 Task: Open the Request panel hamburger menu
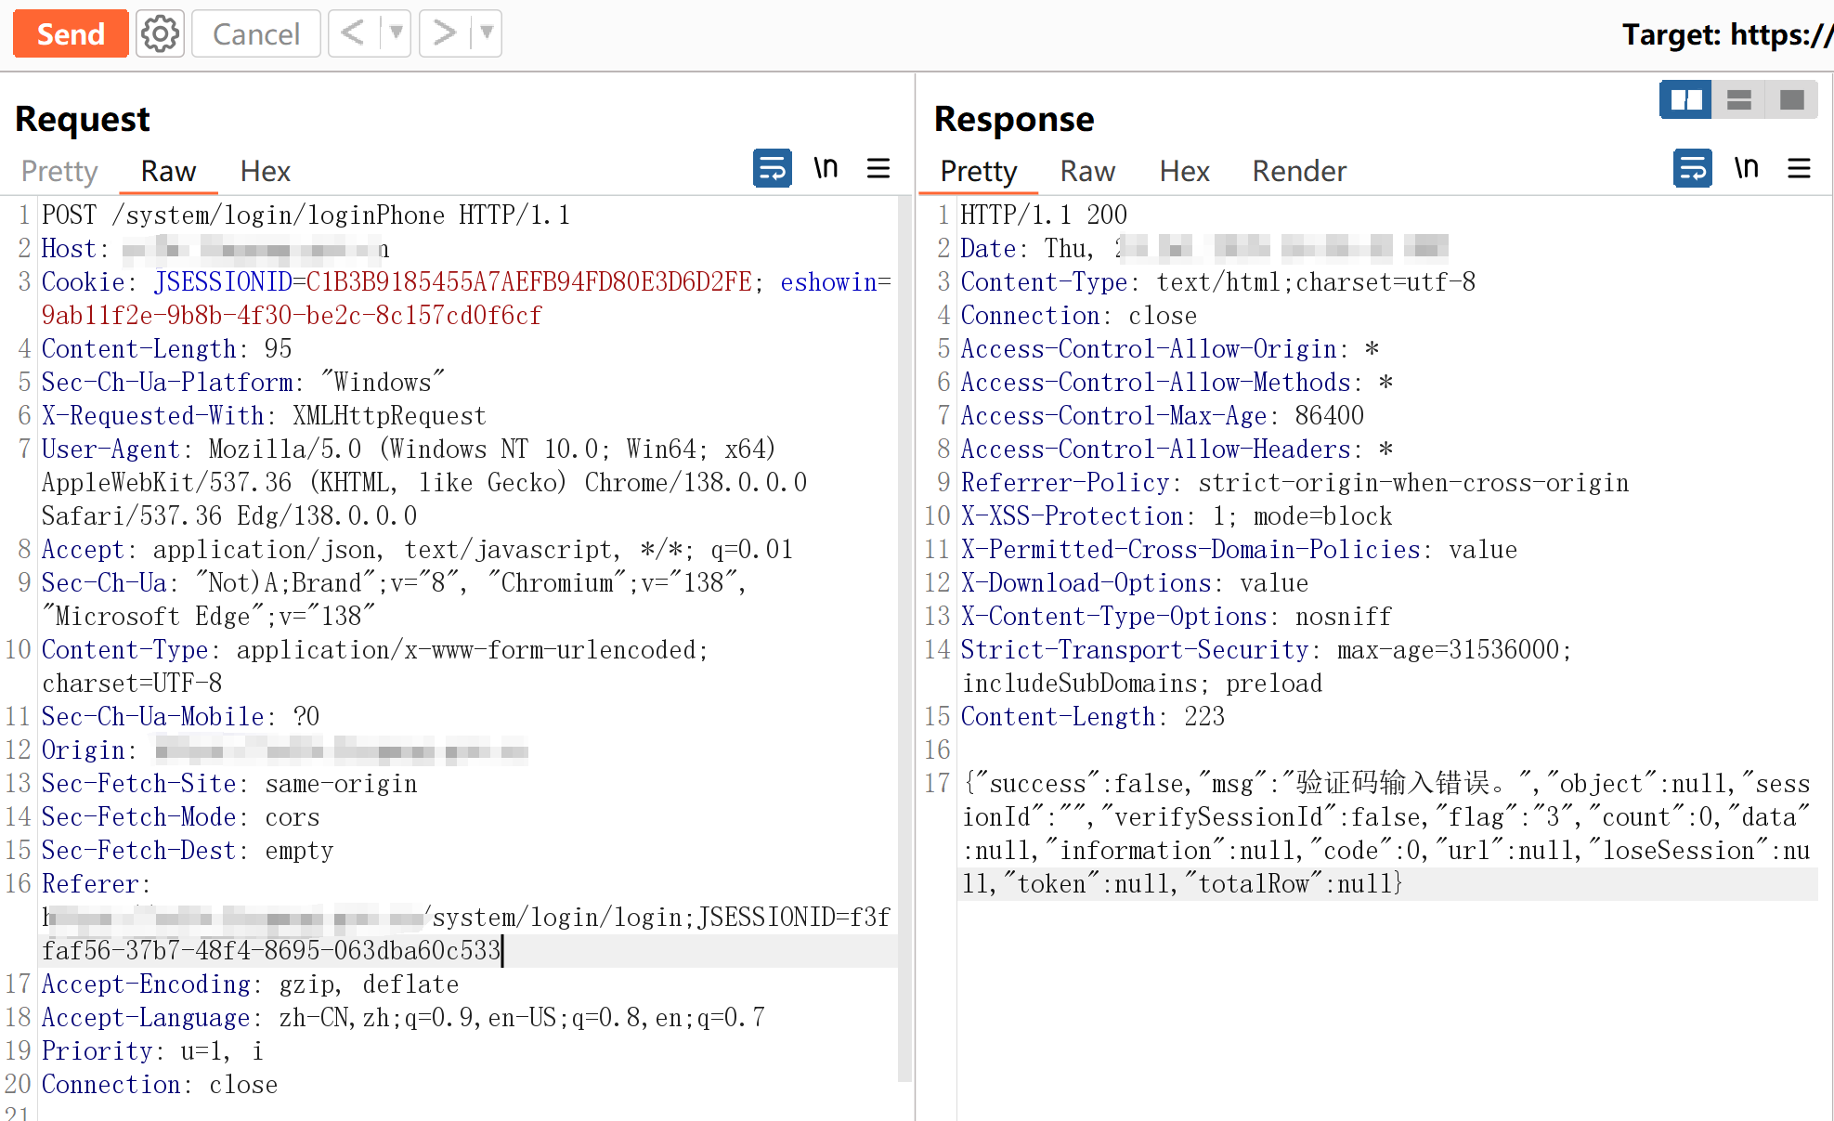coord(878,168)
